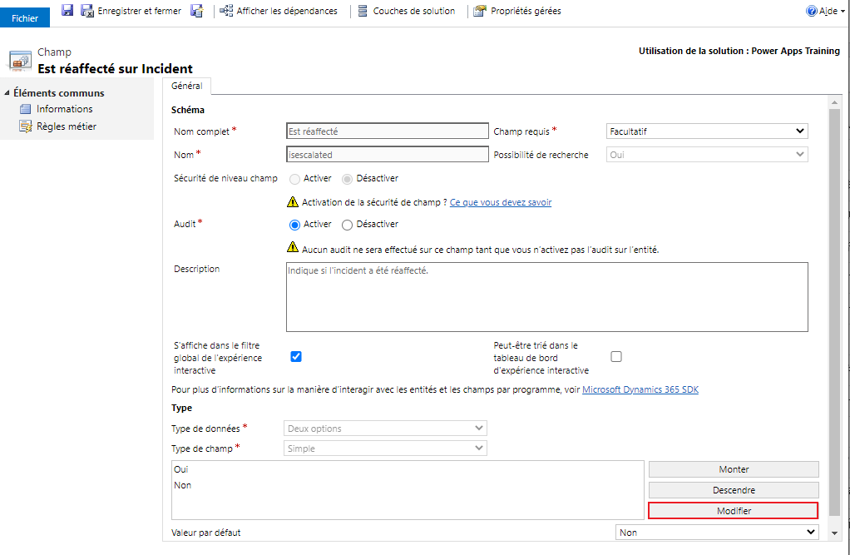This screenshot has height=555, width=850.
Task: Open the Ce que vous devez savoir link
Action: [501, 202]
